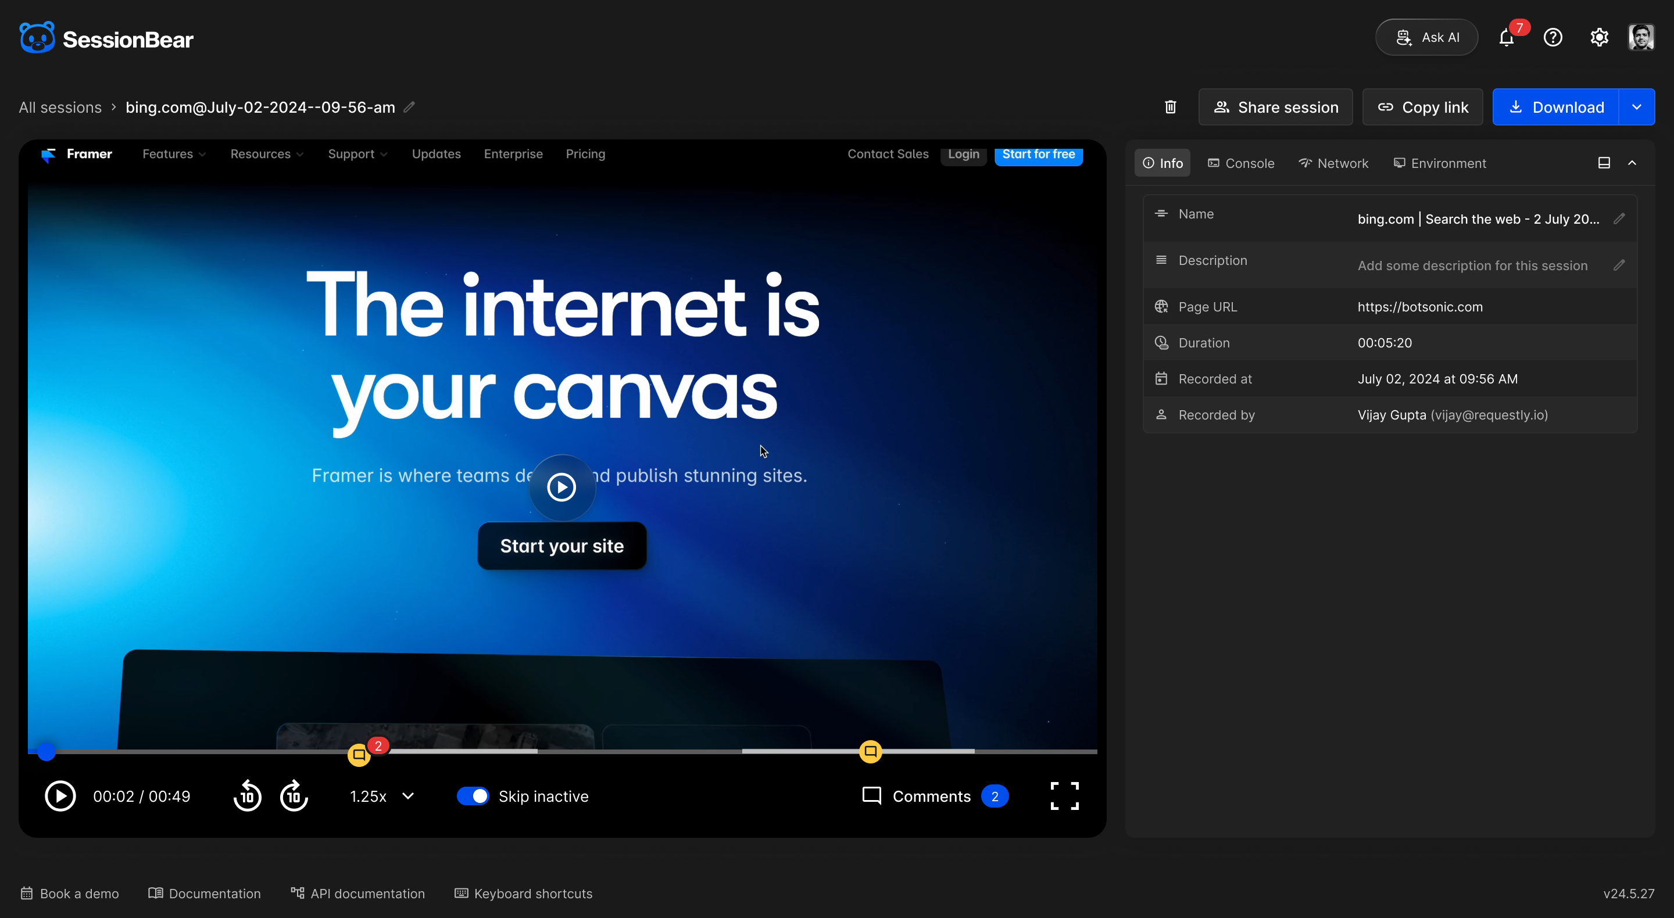Image resolution: width=1674 pixels, height=918 pixels.
Task: Switch to the Console tab
Action: (1241, 163)
